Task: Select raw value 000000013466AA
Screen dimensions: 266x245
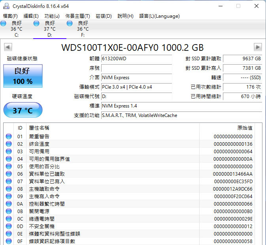Action: 232,174
